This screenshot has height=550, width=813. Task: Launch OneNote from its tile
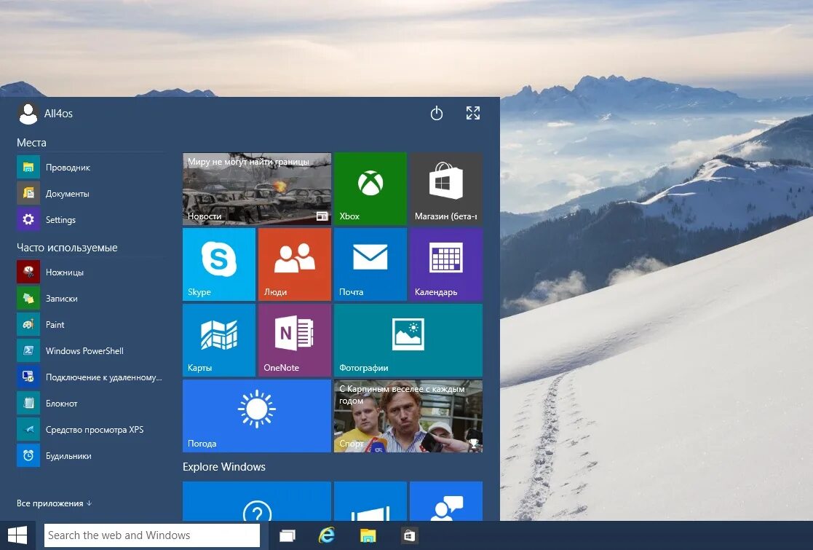[294, 339]
